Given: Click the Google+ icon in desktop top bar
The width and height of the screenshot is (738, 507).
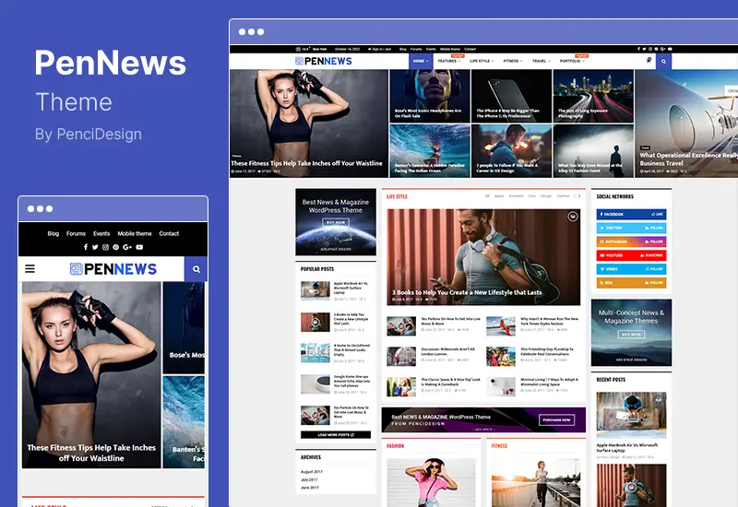Looking at the screenshot, I should point(662,49).
